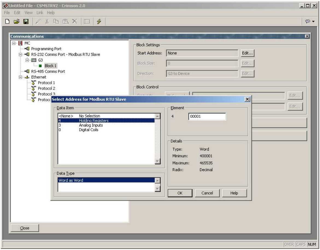Select Protocol 1 under Ethernet
Viewport: 320px width, 250px height.
tap(46, 83)
